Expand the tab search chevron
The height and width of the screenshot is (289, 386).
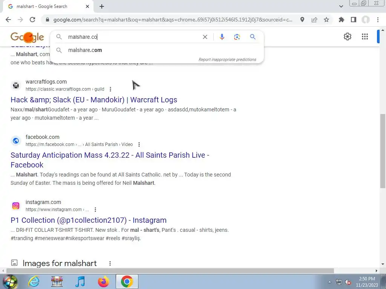[x=341, y=6]
